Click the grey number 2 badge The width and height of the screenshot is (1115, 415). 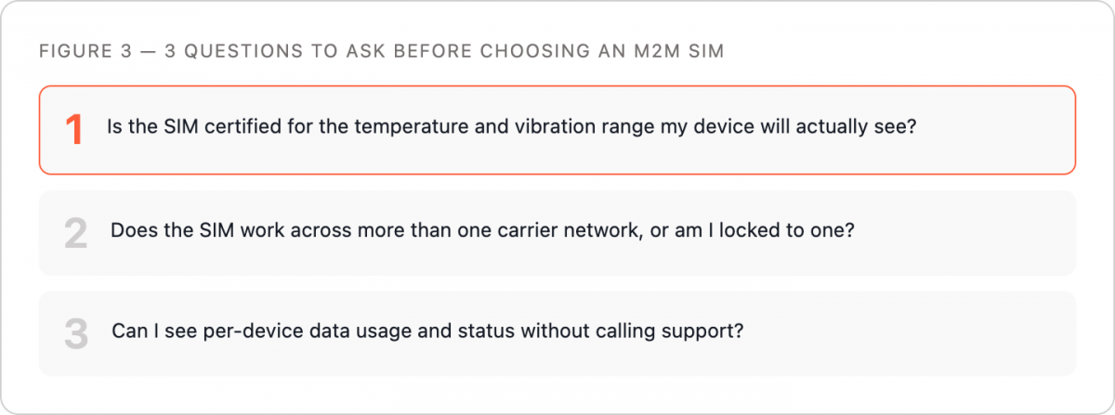tap(75, 233)
